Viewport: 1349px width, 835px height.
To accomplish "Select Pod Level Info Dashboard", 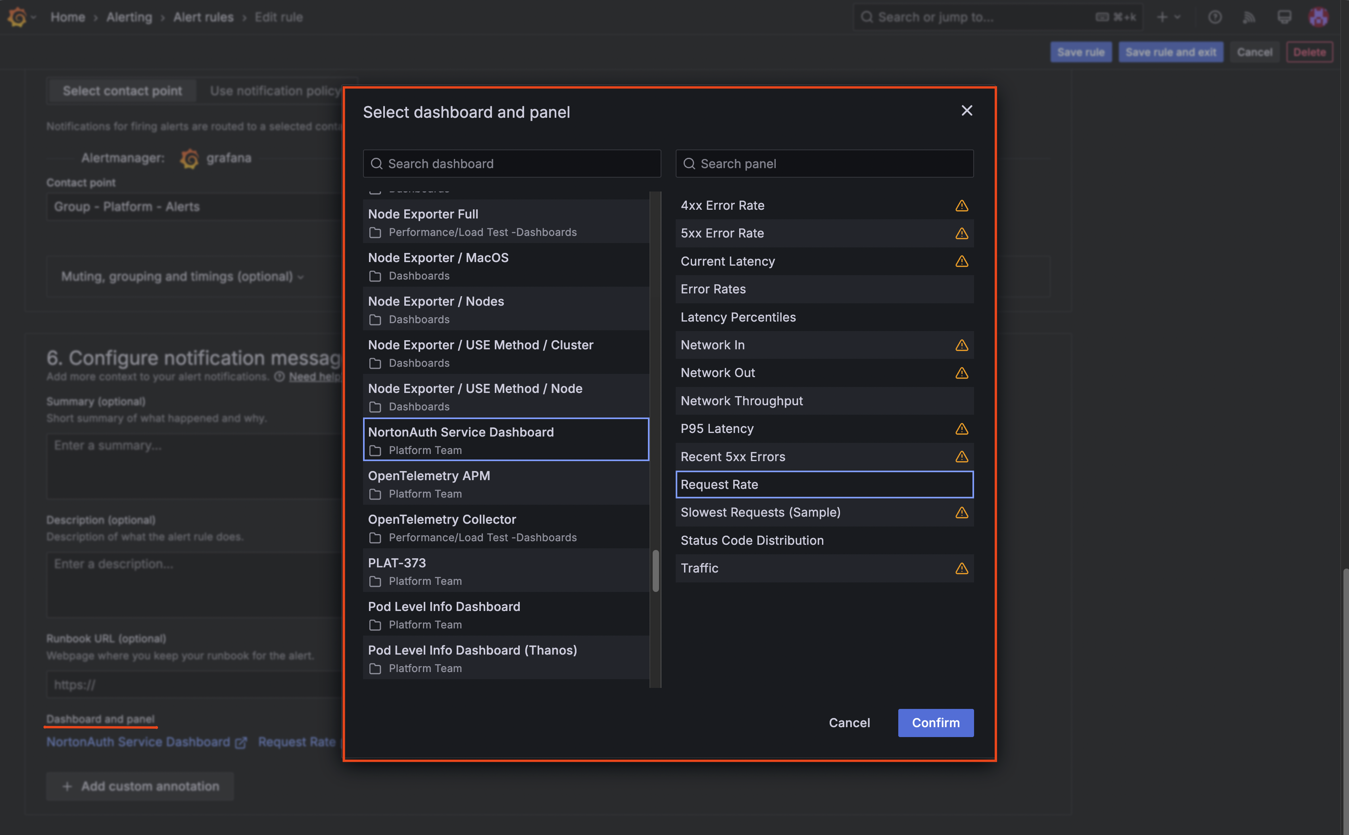I will pyautogui.click(x=505, y=615).
